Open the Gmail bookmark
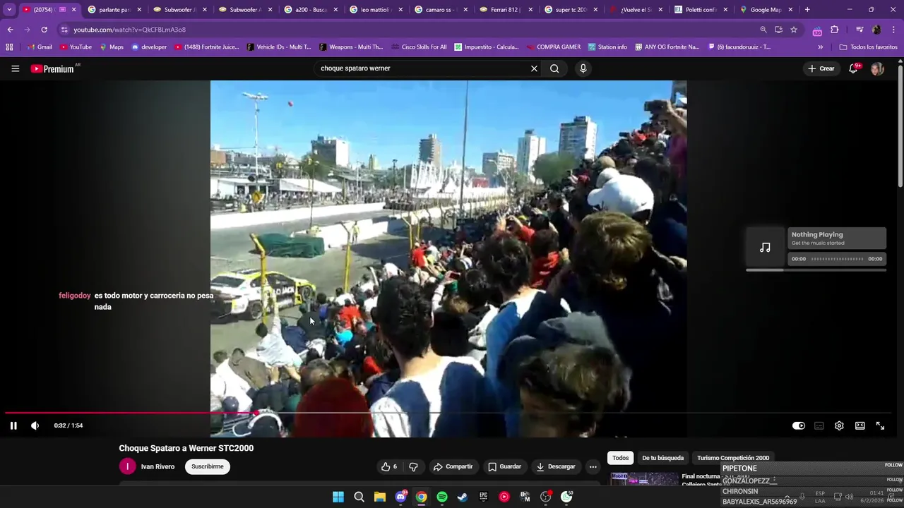The image size is (904, 508). click(x=39, y=47)
